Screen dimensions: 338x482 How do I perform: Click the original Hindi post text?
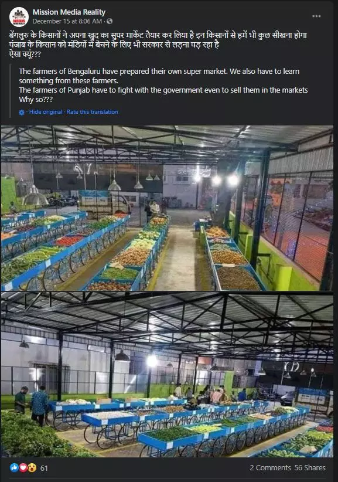[x=158, y=45]
